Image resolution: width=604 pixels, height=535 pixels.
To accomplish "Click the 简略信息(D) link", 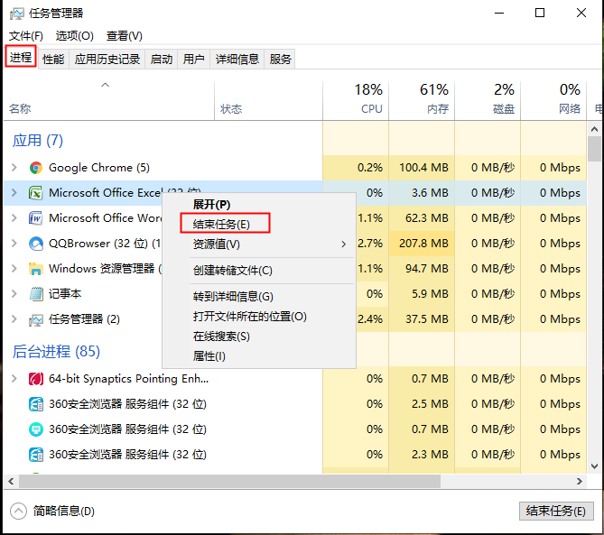I will [63, 512].
